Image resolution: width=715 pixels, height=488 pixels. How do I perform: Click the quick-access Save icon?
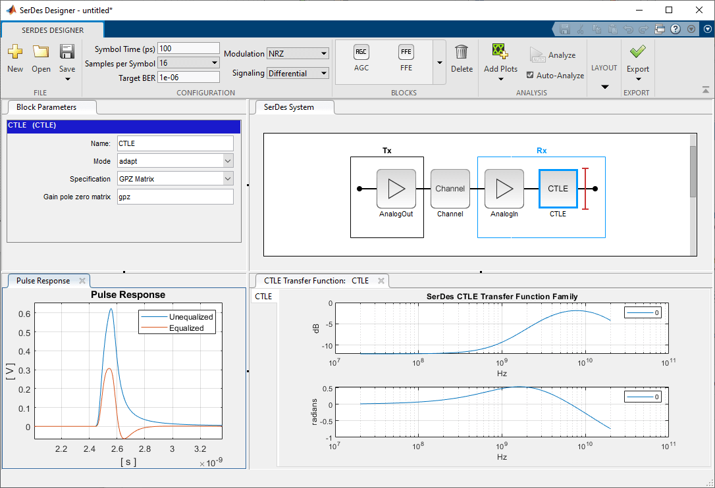tap(564, 29)
